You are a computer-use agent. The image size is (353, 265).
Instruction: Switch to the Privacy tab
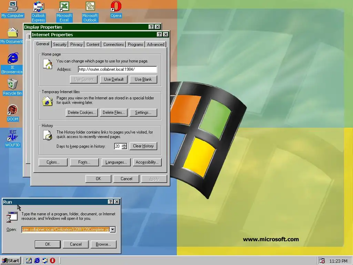[76, 45]
